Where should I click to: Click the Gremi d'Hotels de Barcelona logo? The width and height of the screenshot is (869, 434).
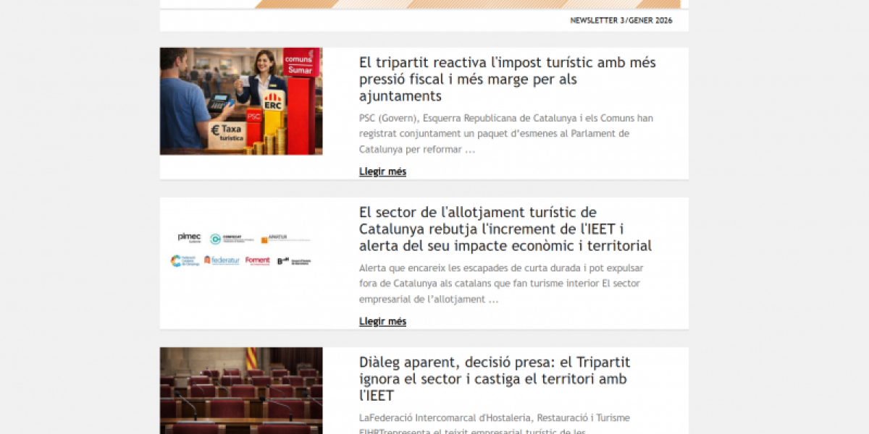[294, 260]
